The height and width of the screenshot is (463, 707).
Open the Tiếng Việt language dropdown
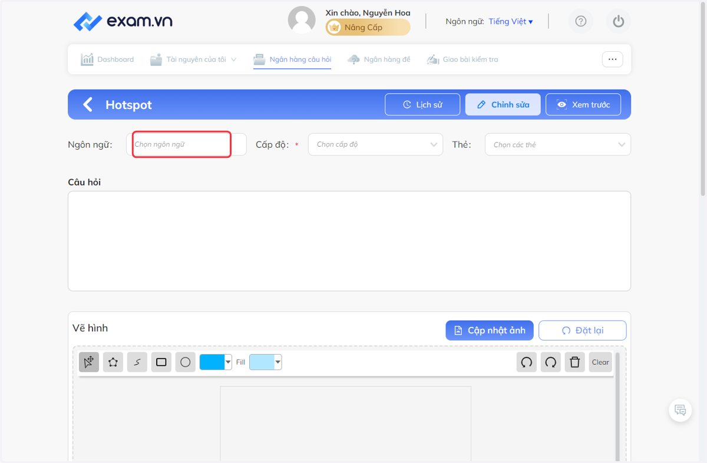click(x=510, y=22)
